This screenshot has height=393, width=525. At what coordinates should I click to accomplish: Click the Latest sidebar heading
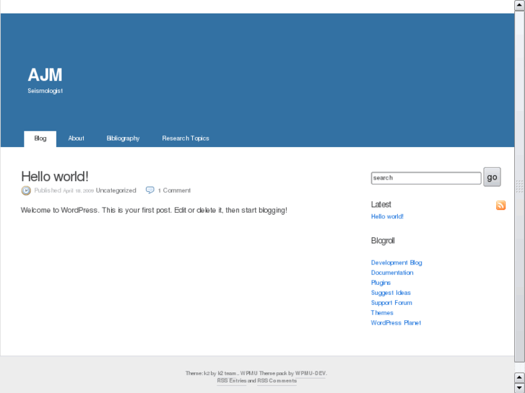click(381, 204)
